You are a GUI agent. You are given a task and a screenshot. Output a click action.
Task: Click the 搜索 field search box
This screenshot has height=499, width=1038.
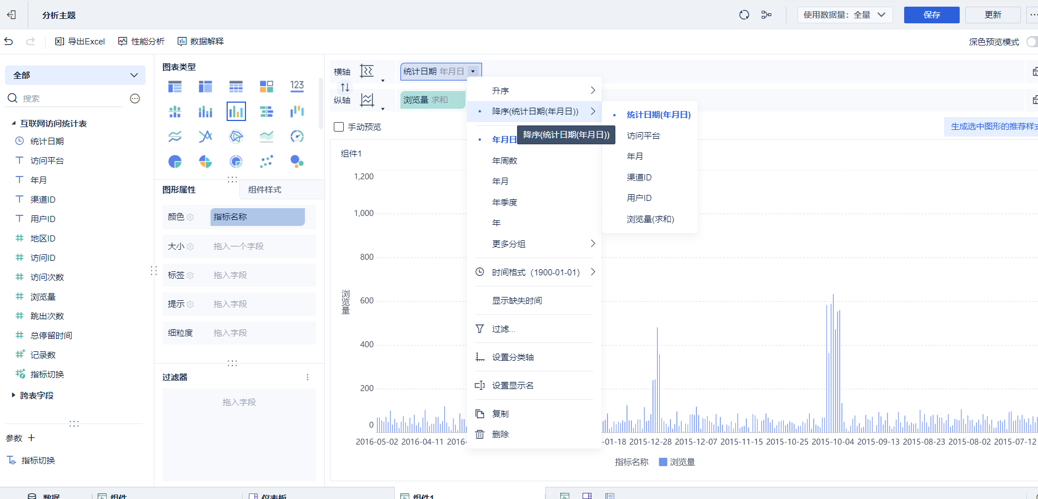click(x=64, y=98)
